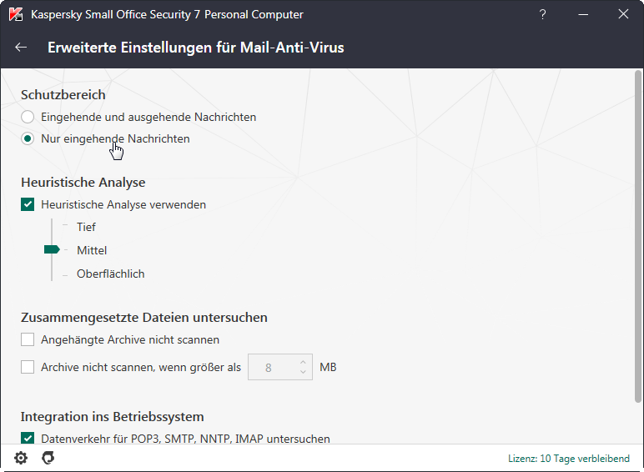
Task: Uncheck 'Heuristische Analyse verwenden'
Action: (28, 204)
